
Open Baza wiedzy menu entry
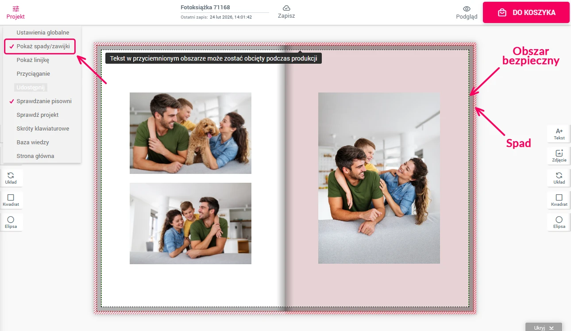(x=33, y=142)
